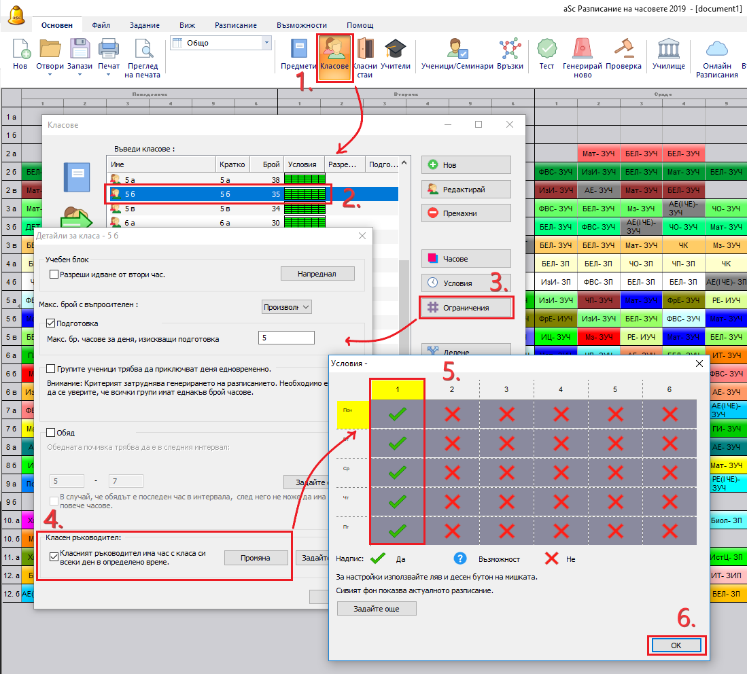Screen dimensions: 747x674
Task: Switch to the Разписание ribbon tab
Action: (235, 25)
